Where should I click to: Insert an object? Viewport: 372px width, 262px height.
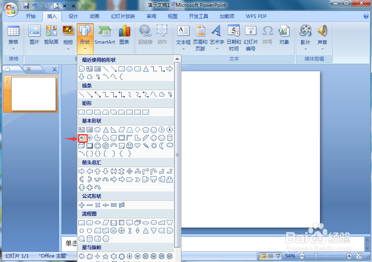(284, 35)
